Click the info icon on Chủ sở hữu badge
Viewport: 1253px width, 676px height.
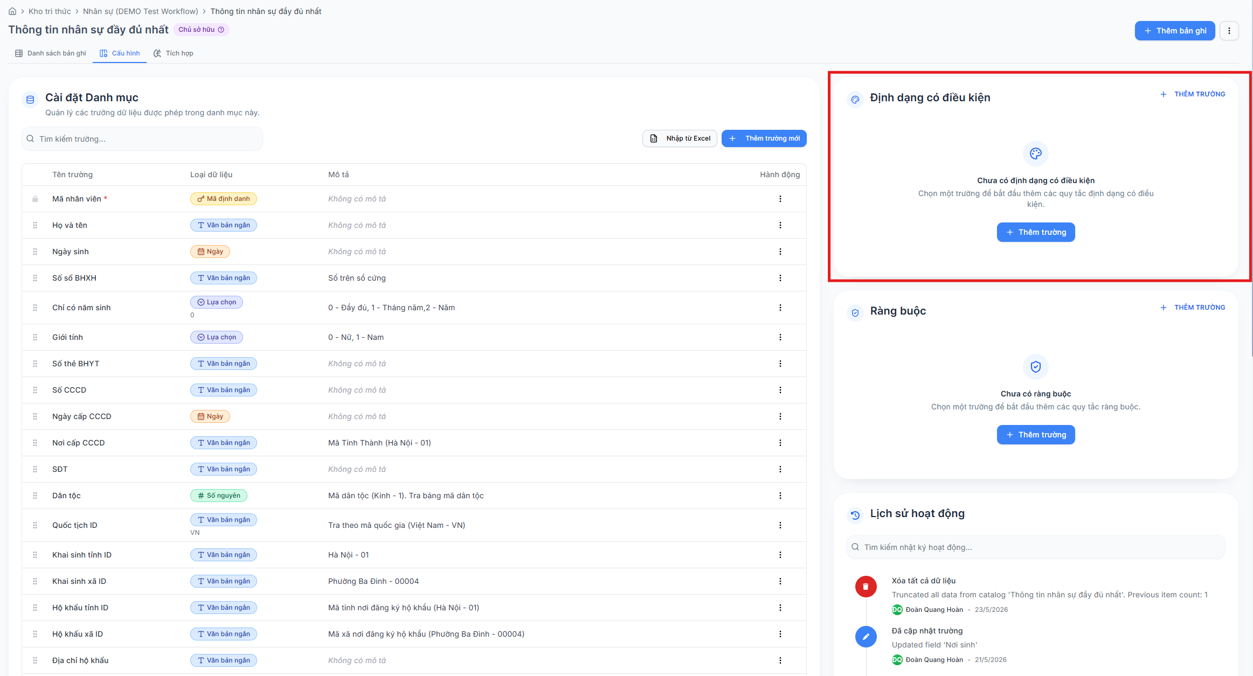click(x=221, y=30)
